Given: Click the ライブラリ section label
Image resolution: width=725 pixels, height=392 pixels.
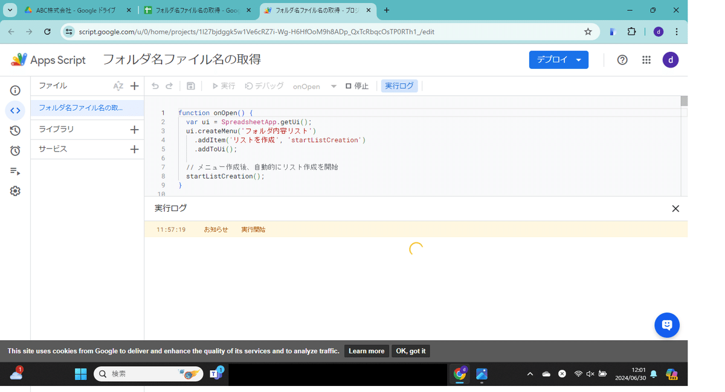Looking at the screenshot, I should coord(56,130).
